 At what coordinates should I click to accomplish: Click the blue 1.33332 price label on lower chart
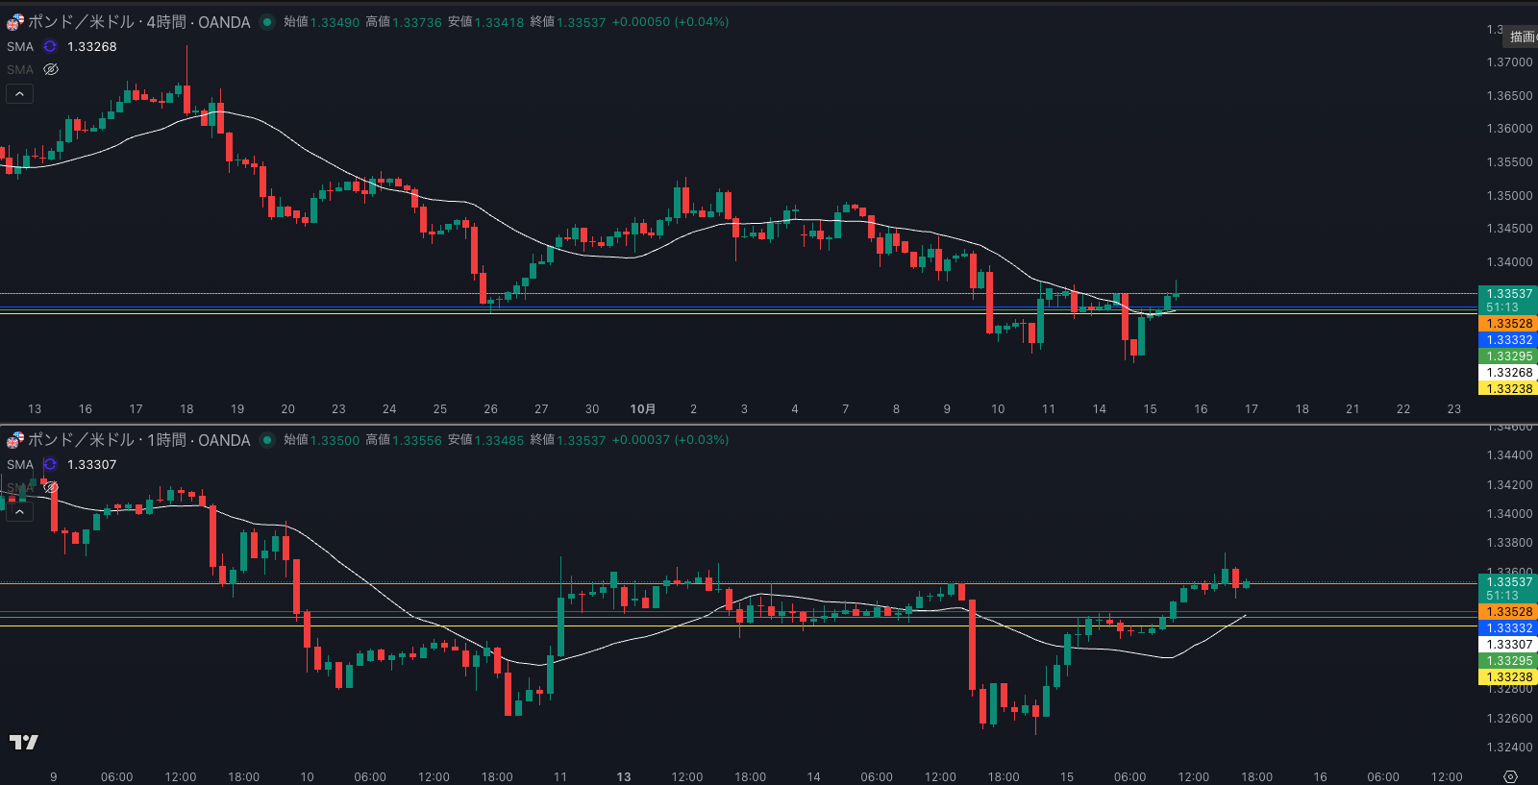[1508, 628]
